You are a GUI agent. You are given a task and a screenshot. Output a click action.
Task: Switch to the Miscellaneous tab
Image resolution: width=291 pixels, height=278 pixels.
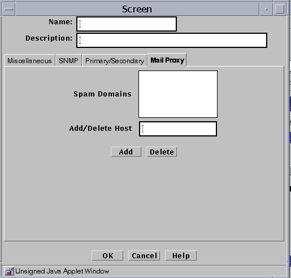pos(29,60)
